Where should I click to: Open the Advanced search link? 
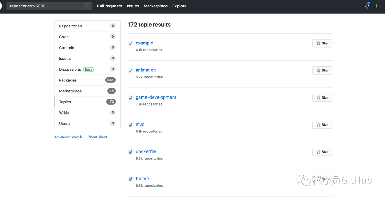(x=68, y=137)
